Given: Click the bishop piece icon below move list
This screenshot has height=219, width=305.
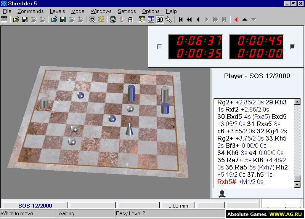Looking at the screenshot, I should click(x=222, y=193).
